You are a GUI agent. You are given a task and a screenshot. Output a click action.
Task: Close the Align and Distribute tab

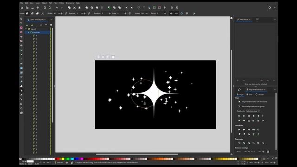pyautogui.click(x=265, y=90)
